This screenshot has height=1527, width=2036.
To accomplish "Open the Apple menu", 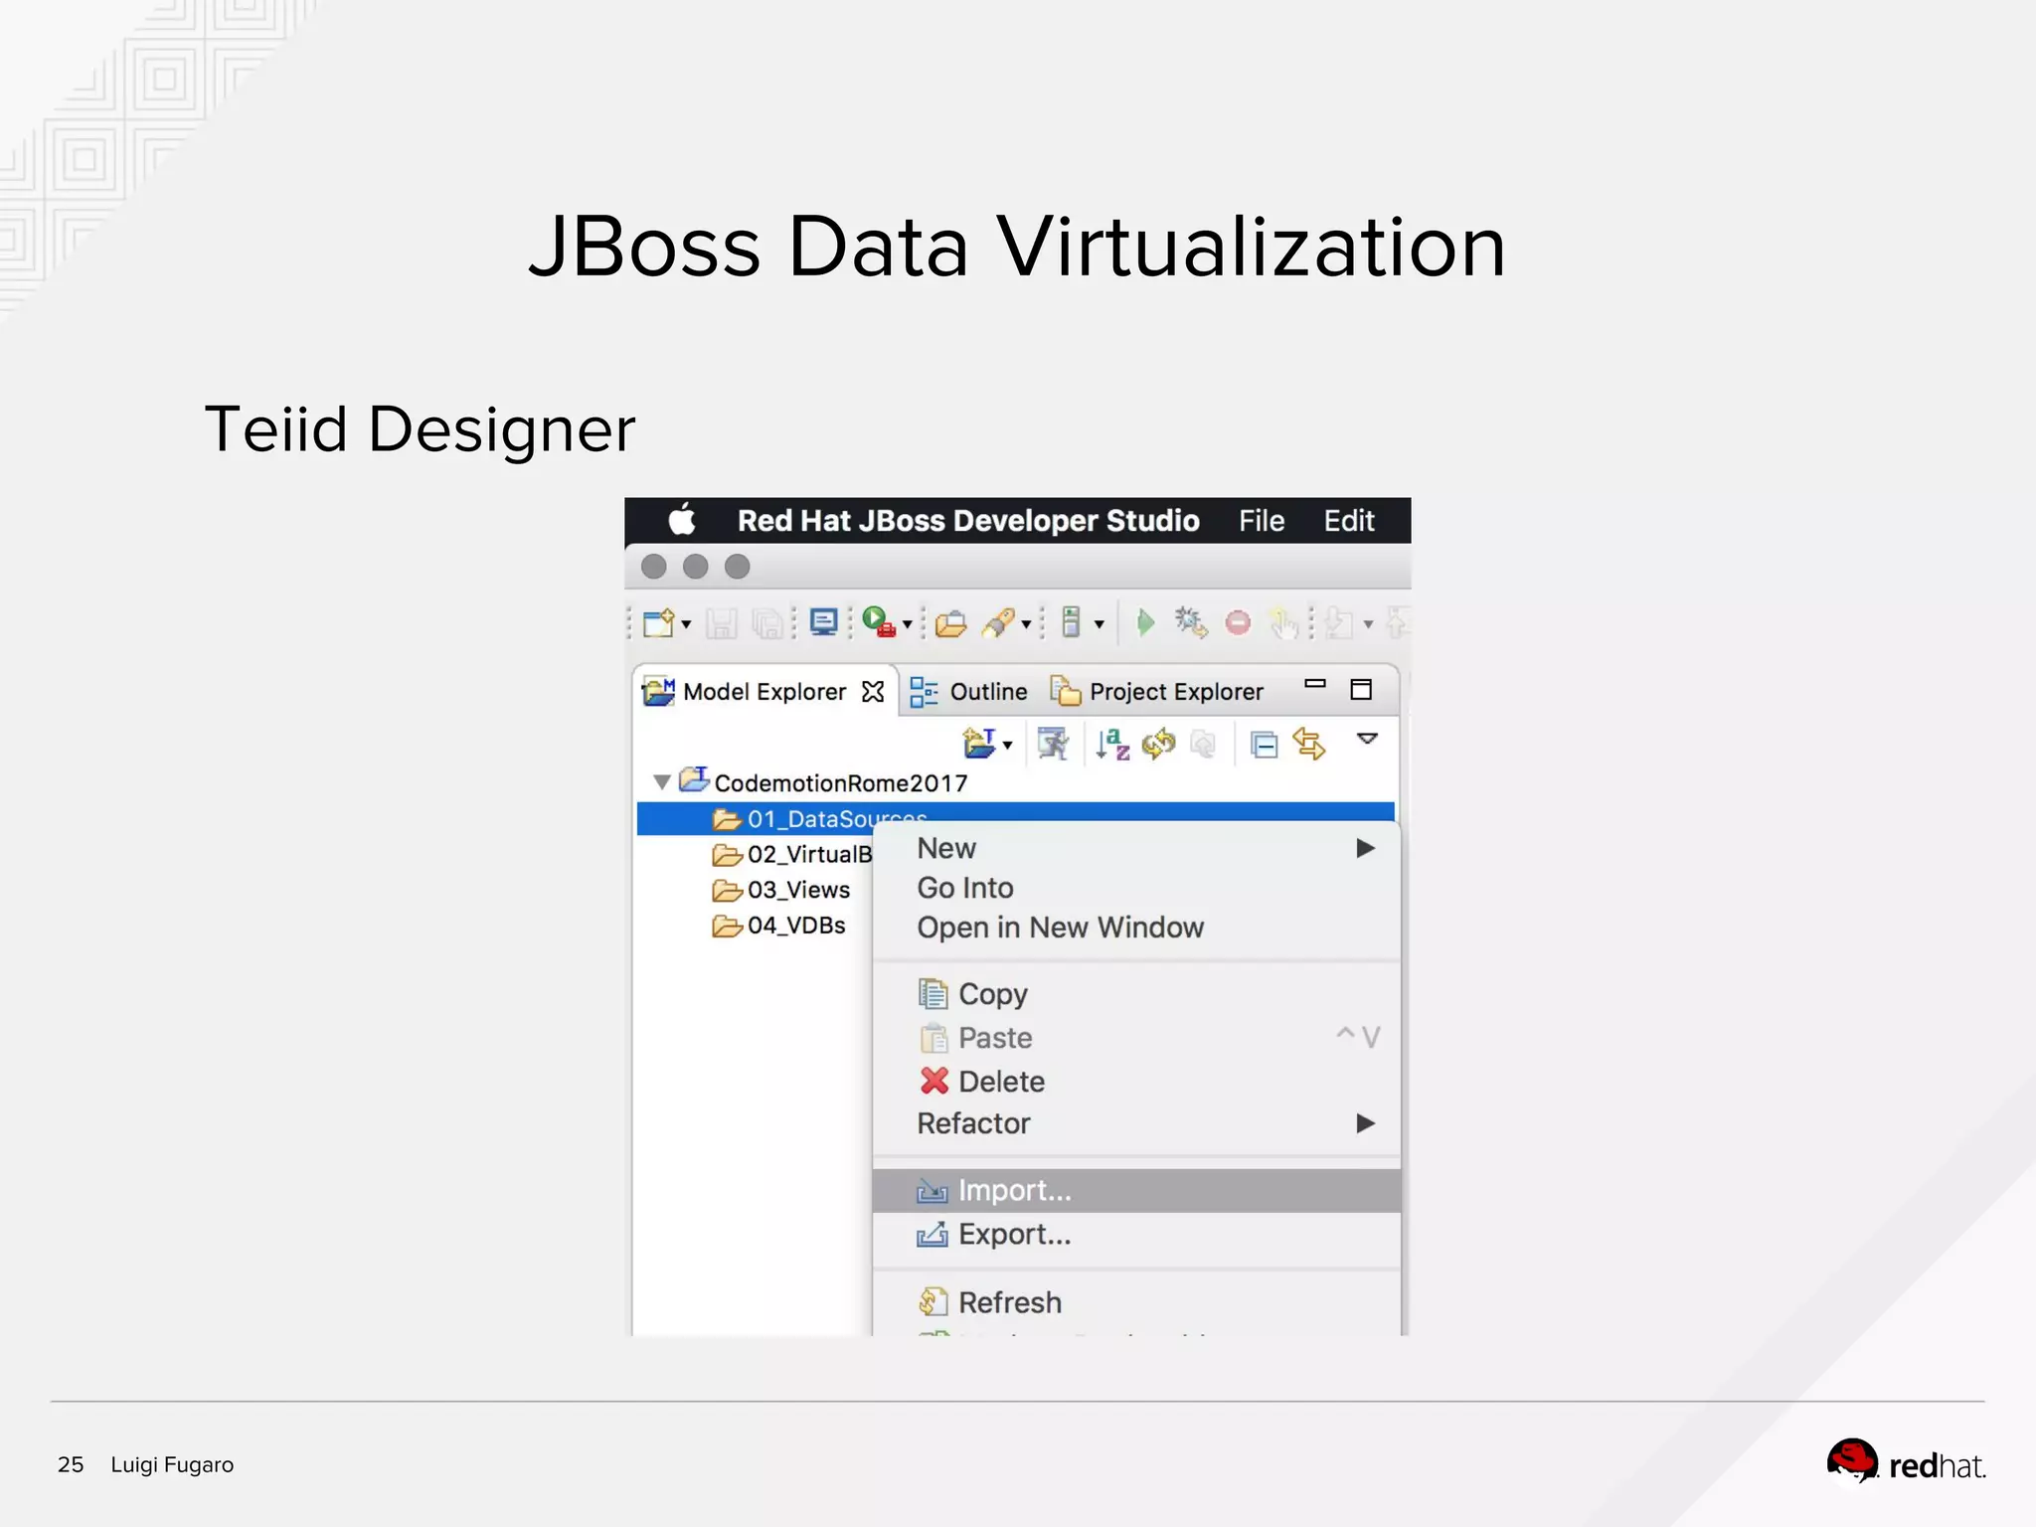I will (x=682, y=519).
